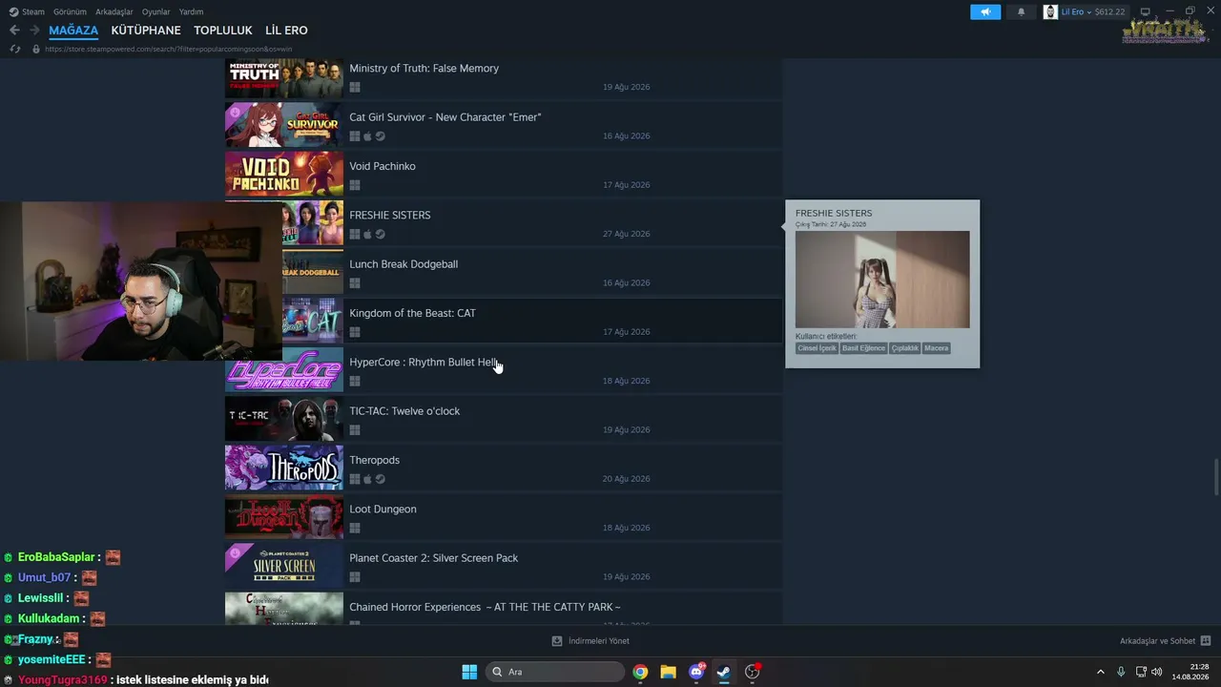Go back with the Steam back arrow

click(14, 31)
